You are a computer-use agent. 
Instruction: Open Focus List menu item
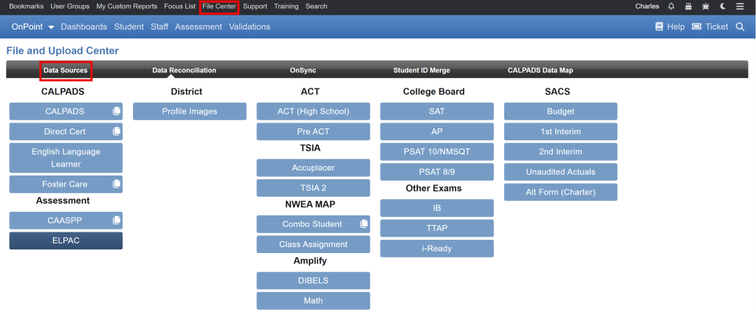[180, 6]
